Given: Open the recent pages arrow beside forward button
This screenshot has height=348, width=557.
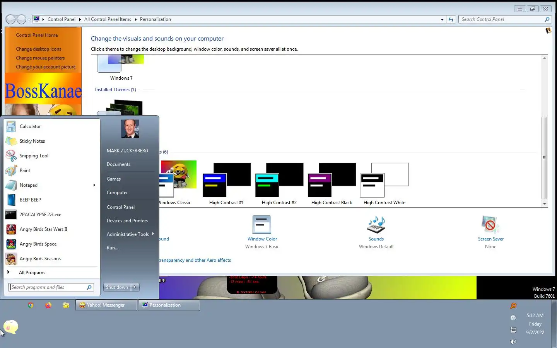Looking at the screenshot, I should (x=29, y=19).
